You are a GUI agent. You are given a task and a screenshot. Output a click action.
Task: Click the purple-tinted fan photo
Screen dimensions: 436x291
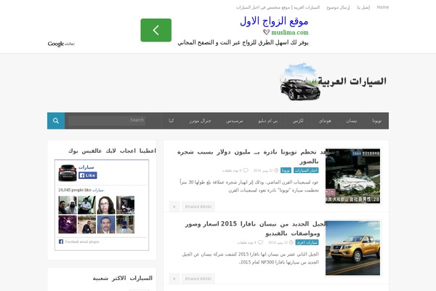pos(68,225)
